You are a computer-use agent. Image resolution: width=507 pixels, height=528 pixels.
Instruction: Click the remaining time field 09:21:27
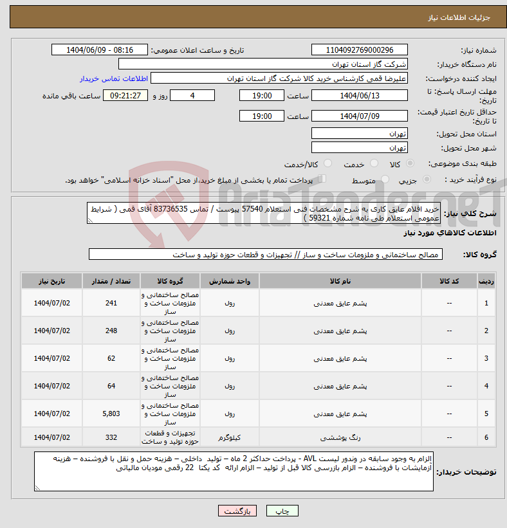click(x=125, y=95)
